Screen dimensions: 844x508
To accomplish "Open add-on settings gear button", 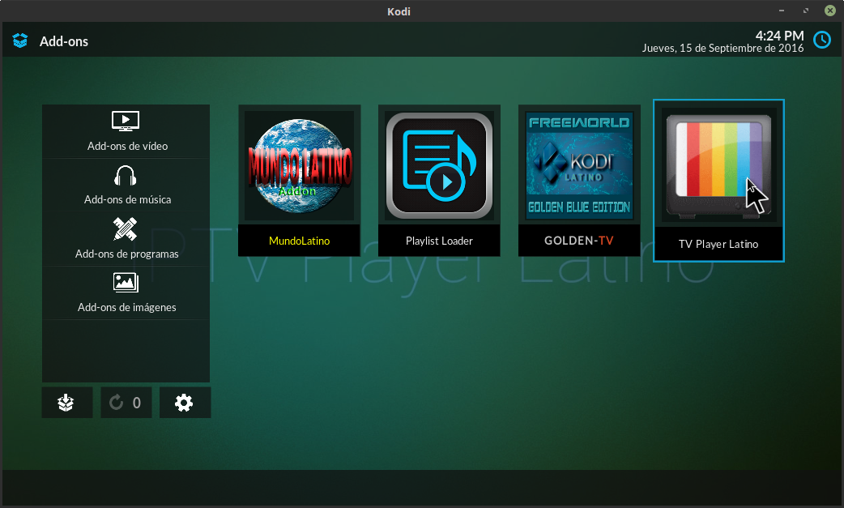I will (185, 403).
